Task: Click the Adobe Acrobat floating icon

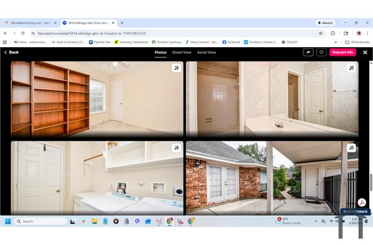Action: (x=362, y=202)
